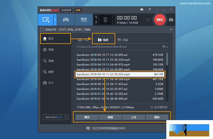Switch to HDMI device recording mode

84,20
